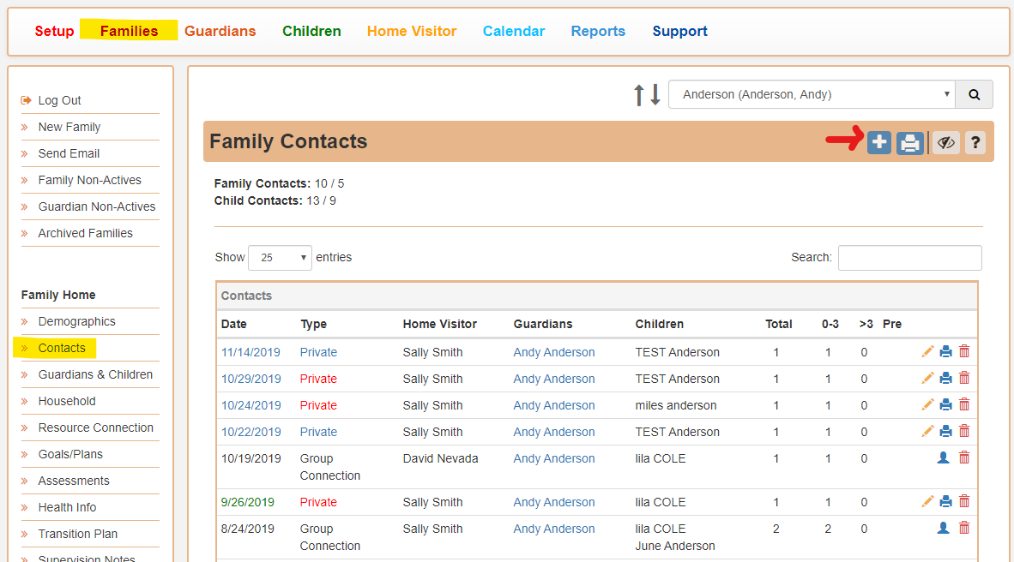Open Household in the sidebar
Screen dimensions: 1014x562
click(x=67, y=400)
